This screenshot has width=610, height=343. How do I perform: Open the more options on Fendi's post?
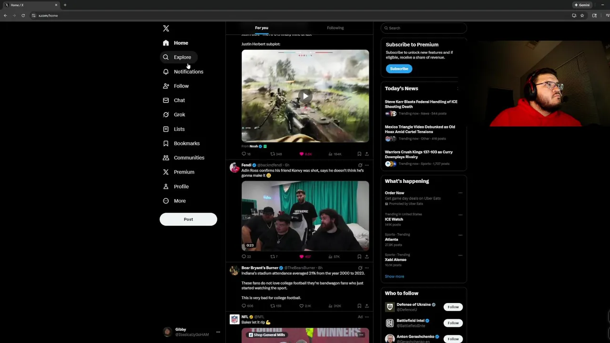coord(366,165)
